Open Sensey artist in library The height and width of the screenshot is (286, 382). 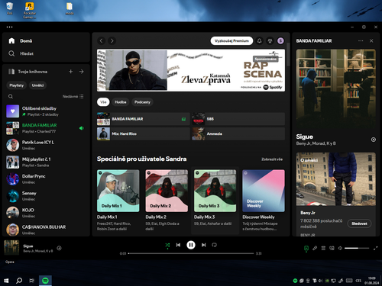46,196
